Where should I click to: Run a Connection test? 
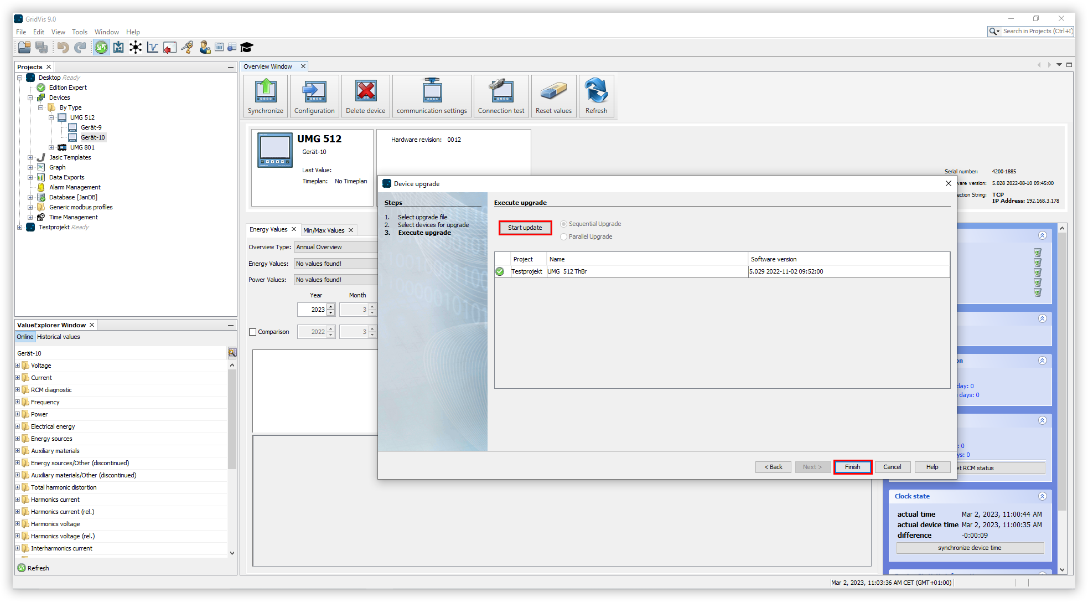point(500,95)
